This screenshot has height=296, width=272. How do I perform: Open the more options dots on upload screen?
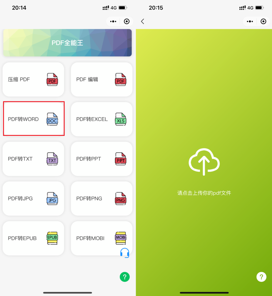pos(250,21)
